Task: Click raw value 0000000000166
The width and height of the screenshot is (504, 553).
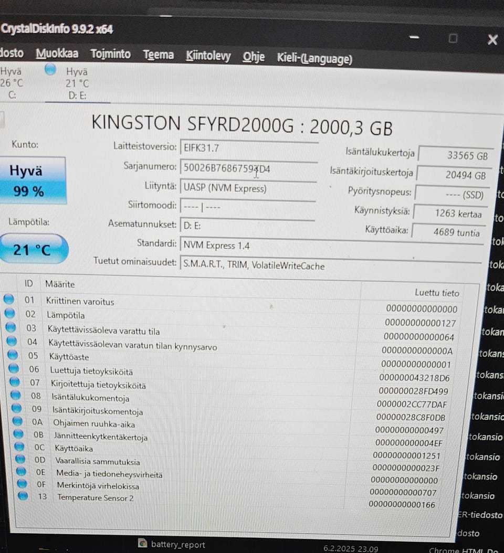Action: pyautogui.click(x=402, y=505)
